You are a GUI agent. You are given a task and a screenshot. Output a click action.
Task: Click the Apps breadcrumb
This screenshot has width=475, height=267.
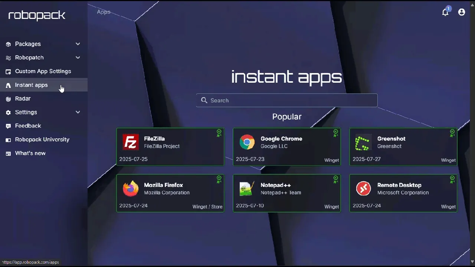click(104, 12)
